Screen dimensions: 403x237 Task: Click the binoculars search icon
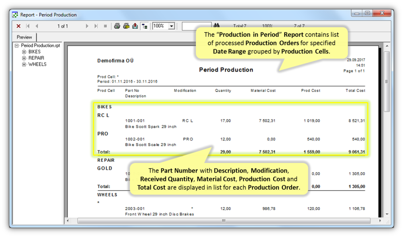[x=216, y=26]
